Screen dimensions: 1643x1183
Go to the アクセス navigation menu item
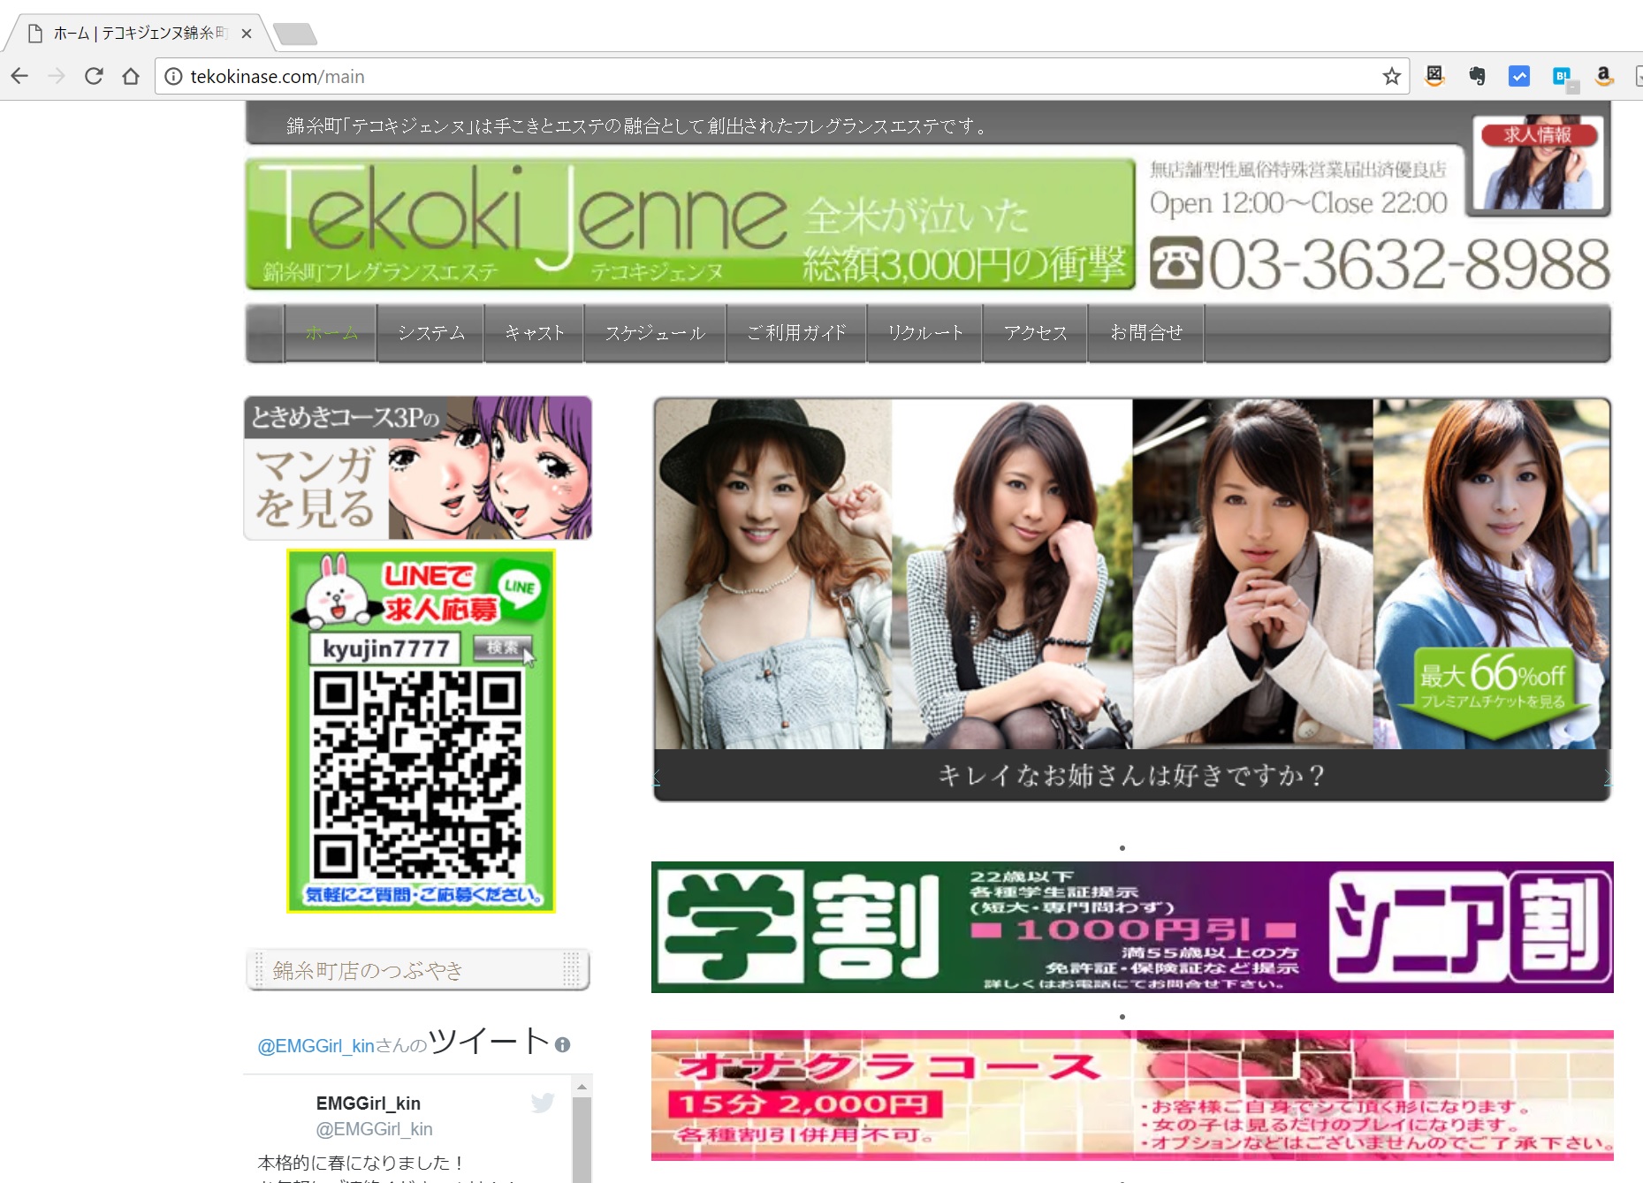click(x=1035, y=333)
